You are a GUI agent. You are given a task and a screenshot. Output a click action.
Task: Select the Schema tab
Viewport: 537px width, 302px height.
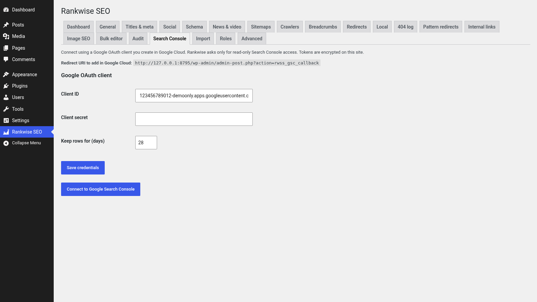[194, 27]
